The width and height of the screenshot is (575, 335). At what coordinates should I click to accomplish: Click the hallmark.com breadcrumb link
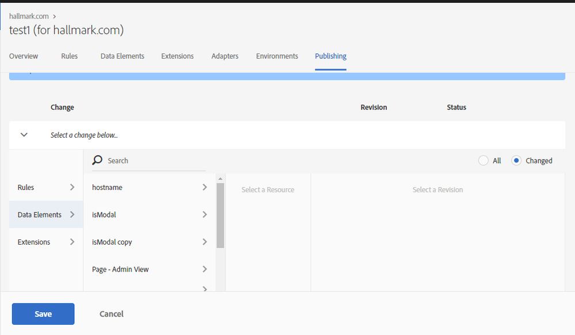click(x=29, y=16)
